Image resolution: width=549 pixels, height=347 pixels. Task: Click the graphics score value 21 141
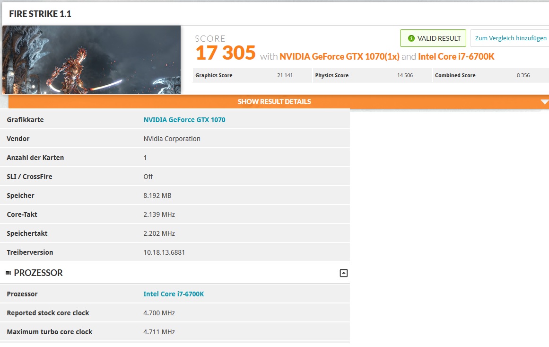pyautogui.click(x=285, y=75)
